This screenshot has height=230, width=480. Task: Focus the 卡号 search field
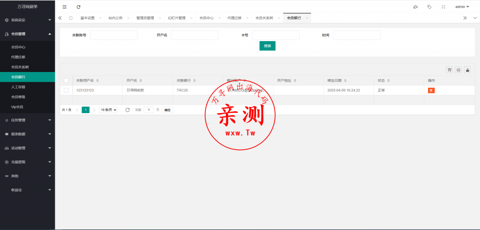pos(276,35)
